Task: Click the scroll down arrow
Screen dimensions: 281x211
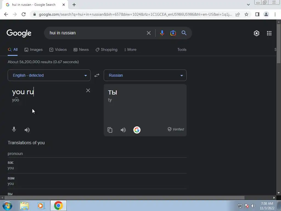Action: (x=279, y=193)
